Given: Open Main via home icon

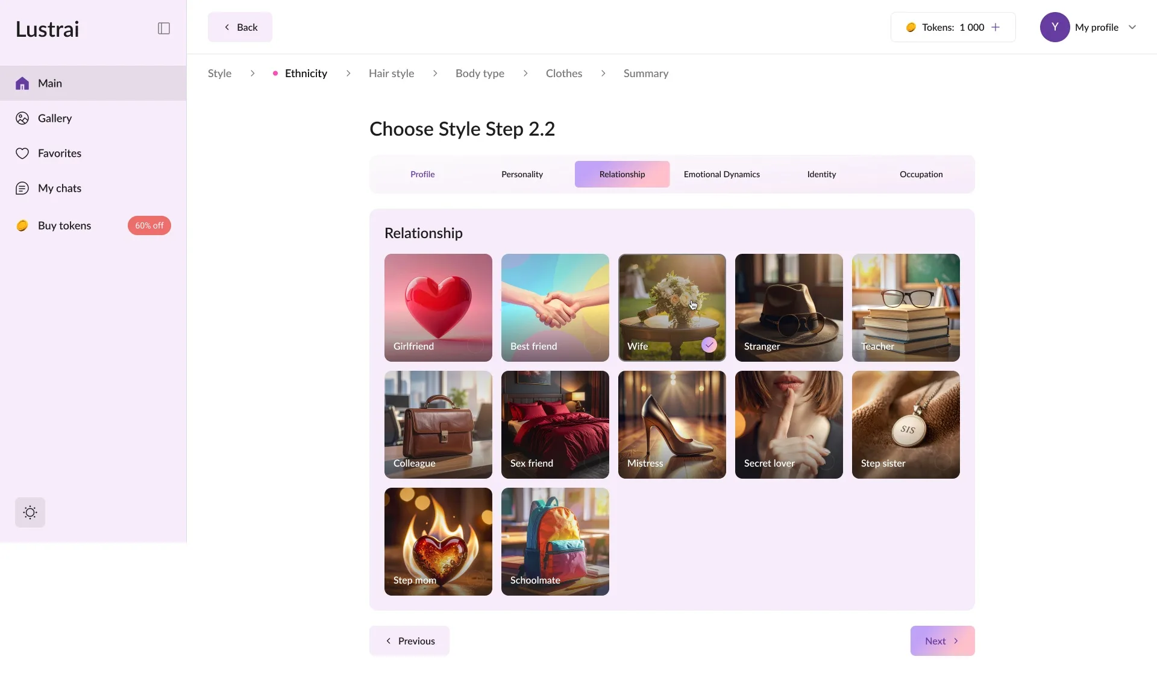Looking at the screenshot, I should pos(22,83).
